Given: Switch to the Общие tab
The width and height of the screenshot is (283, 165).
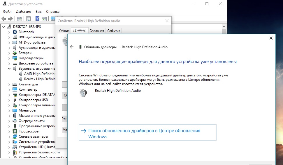Looking at the screenshot, I should pyautogui.click(x=64, y=31).
